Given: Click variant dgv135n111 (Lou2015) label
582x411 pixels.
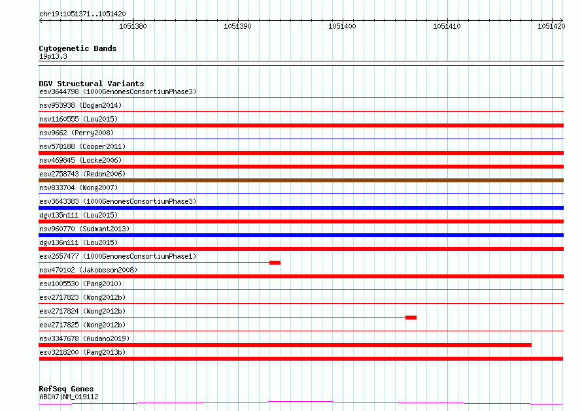Looking at the screenshot, I should coord(78,215).
